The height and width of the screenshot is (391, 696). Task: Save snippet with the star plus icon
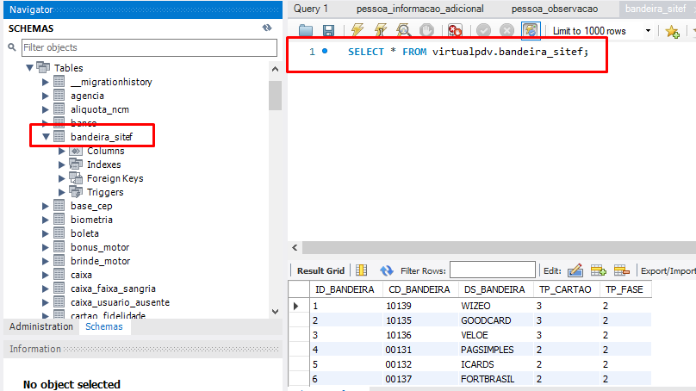[673, 31]
